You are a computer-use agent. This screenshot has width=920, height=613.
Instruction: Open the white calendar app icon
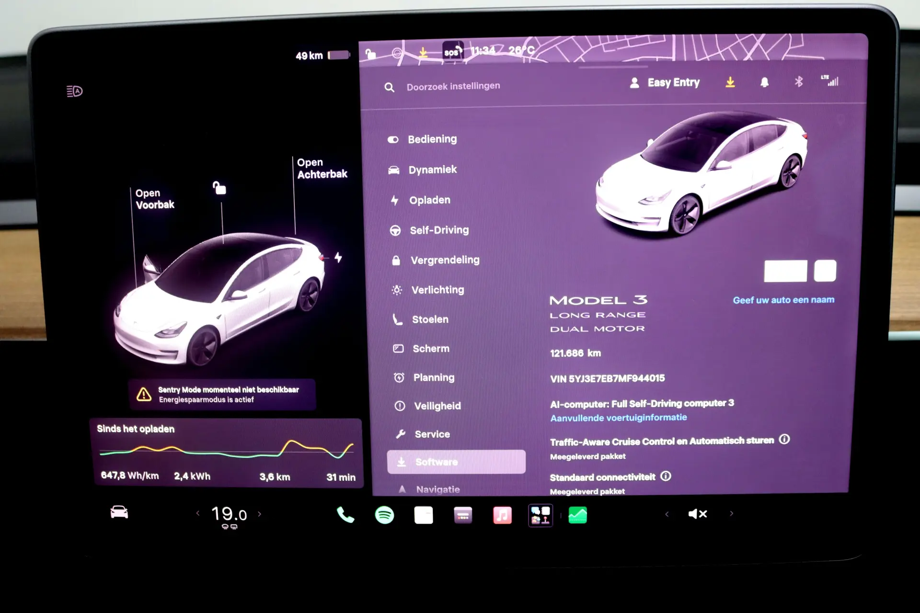(x=424, y=515)
